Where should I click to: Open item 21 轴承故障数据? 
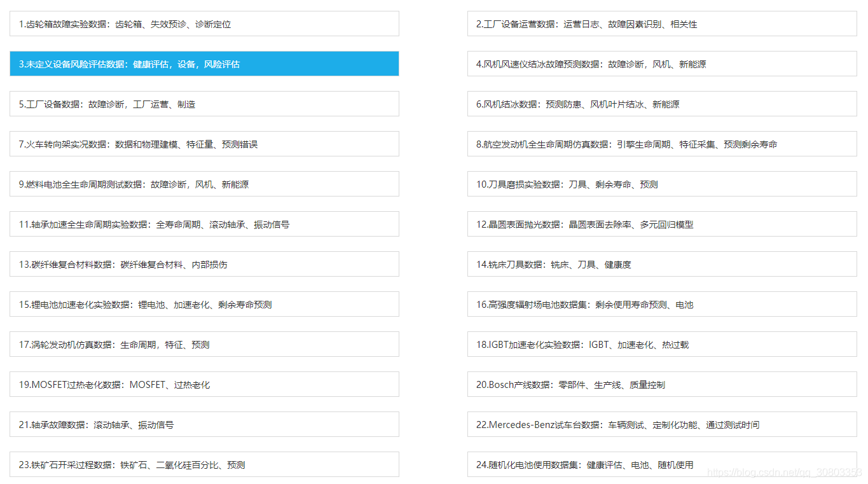pos(204,424)
